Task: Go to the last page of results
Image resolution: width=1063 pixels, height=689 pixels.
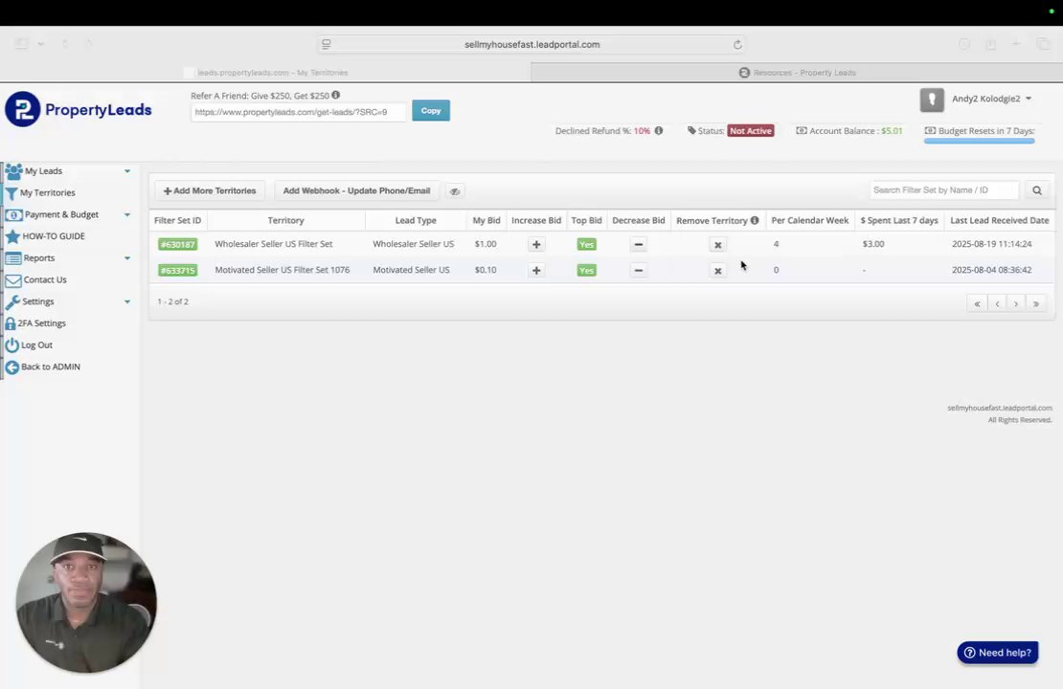Action: coord(1036,303)
